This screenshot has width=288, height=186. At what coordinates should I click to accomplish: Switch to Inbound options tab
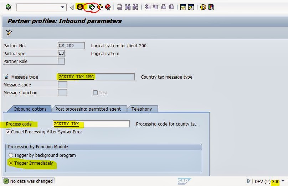(30, 109)
